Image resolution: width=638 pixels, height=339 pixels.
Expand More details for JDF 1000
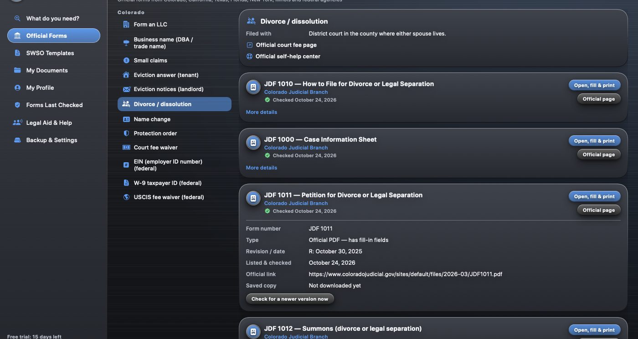(x=262, y=168)
